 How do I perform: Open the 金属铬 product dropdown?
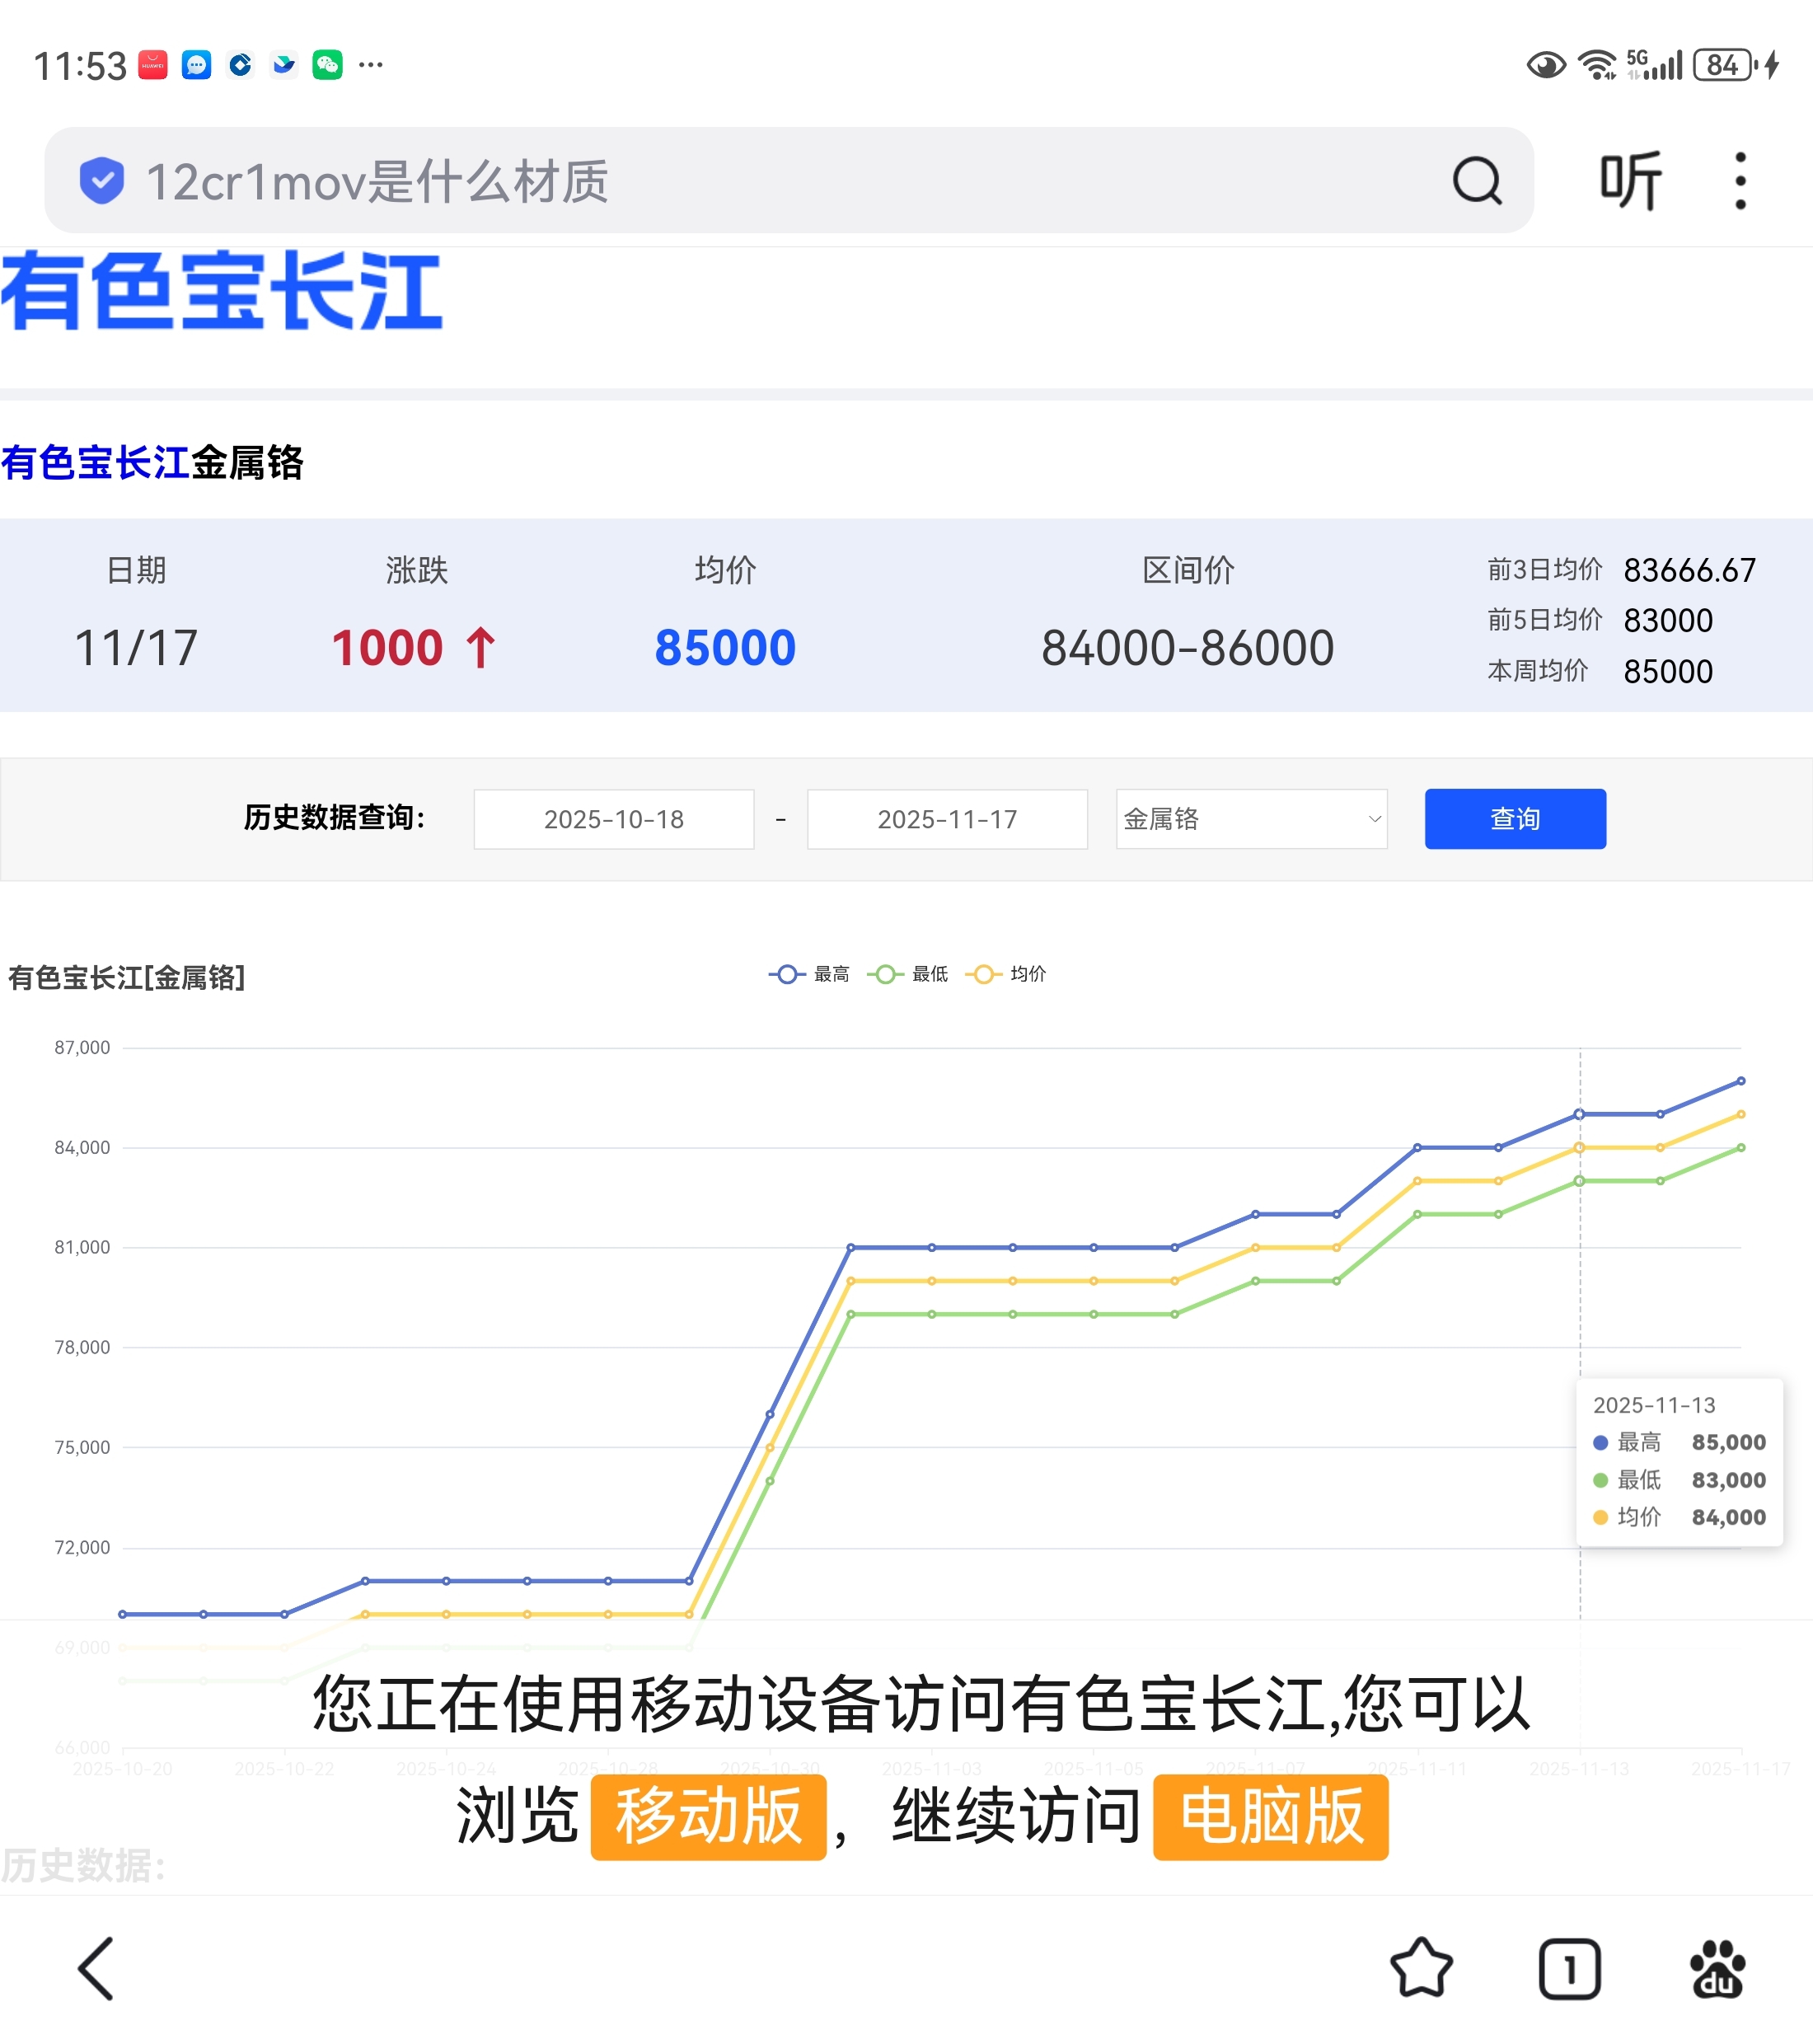(x=1251, y=819)
